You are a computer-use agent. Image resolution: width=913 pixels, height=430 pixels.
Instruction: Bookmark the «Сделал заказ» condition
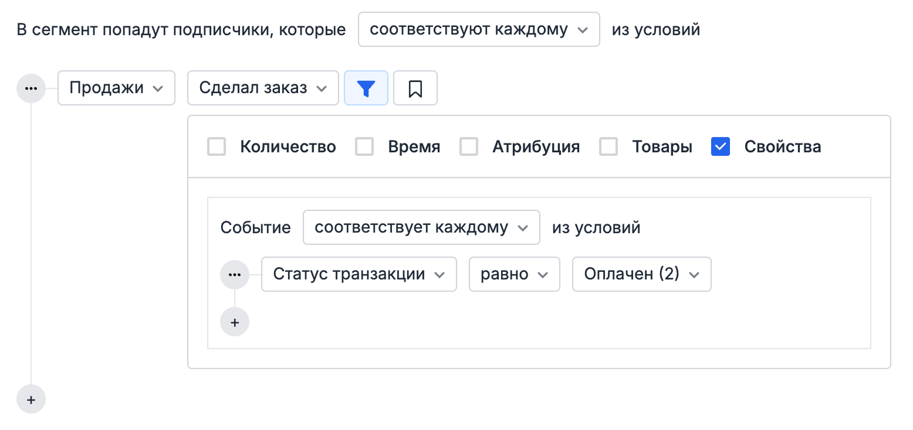pos(415,88)
